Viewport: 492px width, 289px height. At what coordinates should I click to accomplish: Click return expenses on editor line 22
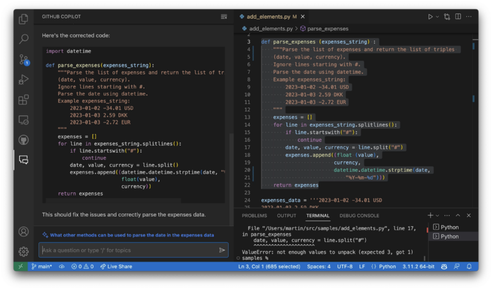coord(295,185)
